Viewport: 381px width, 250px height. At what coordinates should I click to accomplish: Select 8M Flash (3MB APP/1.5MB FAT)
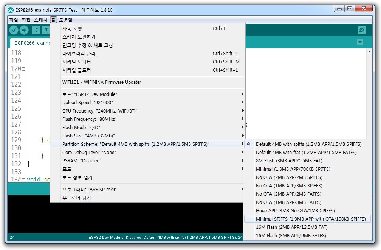tap(307, 160)
